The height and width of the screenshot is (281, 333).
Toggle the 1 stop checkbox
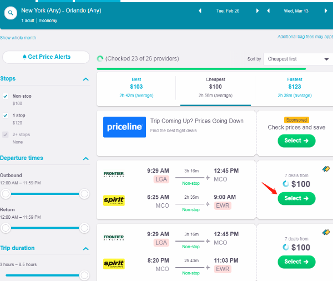(x=6, y=116)
